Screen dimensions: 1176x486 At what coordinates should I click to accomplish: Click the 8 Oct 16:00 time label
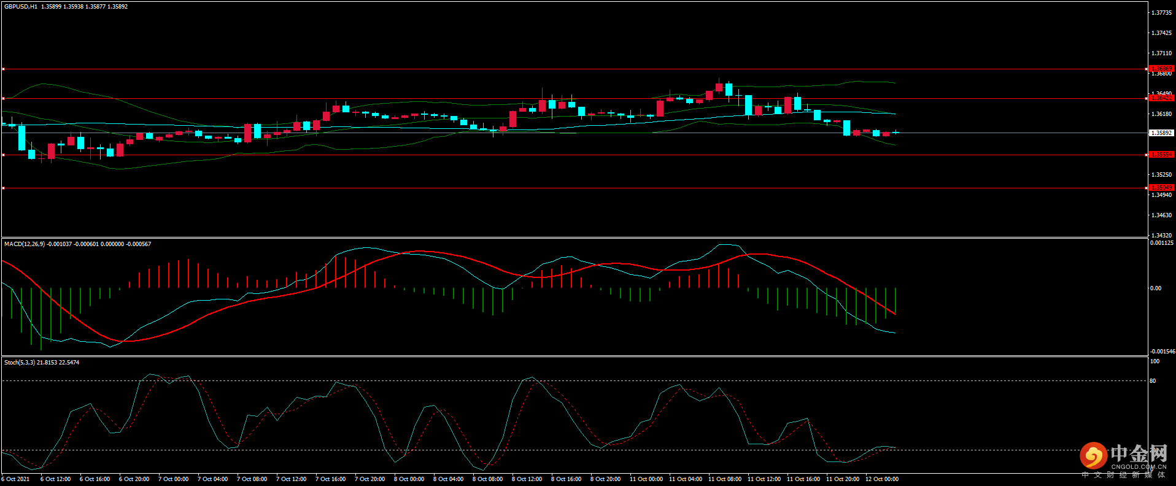click(x=566, y=479)
